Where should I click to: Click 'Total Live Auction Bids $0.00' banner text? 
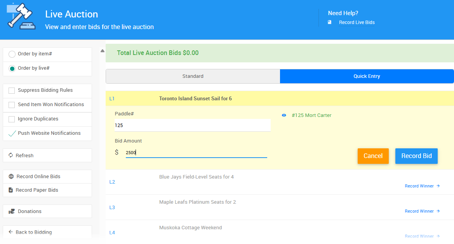(158, 53)
